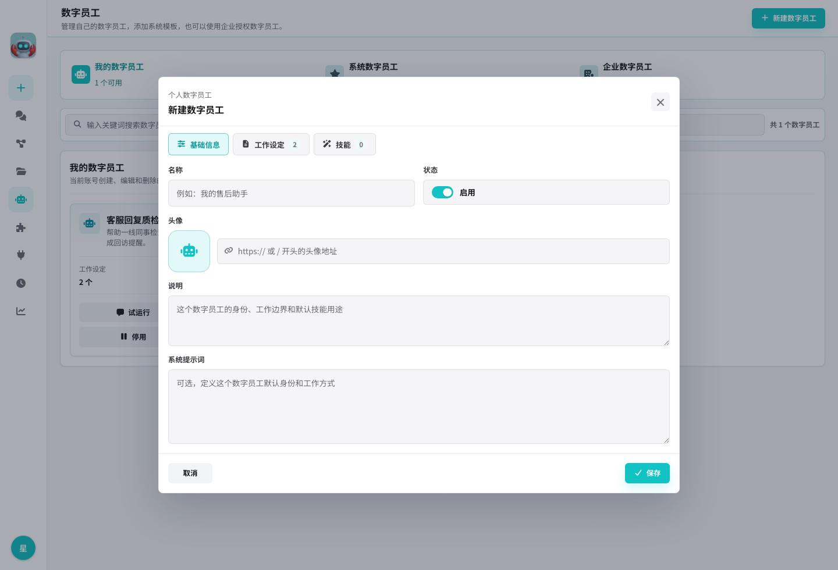838x570 pixels.
Task: Focus the 系统提示词 textarea
Action: pyautogui.click(x=419, y=407)
